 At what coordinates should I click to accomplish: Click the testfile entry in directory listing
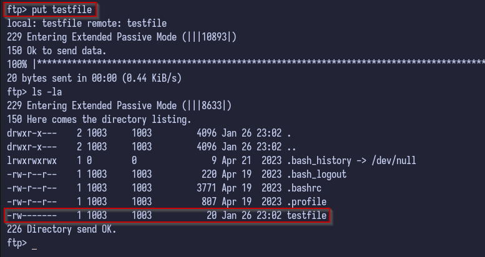(307, 215)
